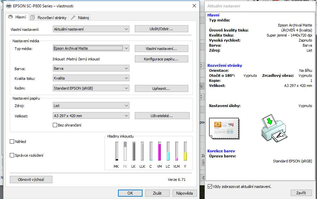Viewport: 317px width, 199px height.
Task: Click the printer icon in the title bar
Action: [x=9, y=6]
